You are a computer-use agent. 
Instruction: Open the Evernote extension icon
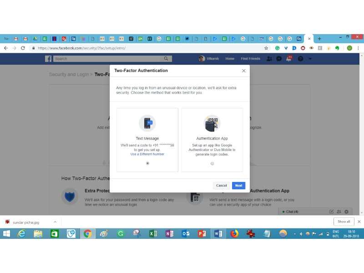337,48
